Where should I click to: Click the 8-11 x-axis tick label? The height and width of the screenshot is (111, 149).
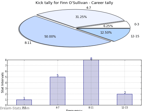[91, 108]
